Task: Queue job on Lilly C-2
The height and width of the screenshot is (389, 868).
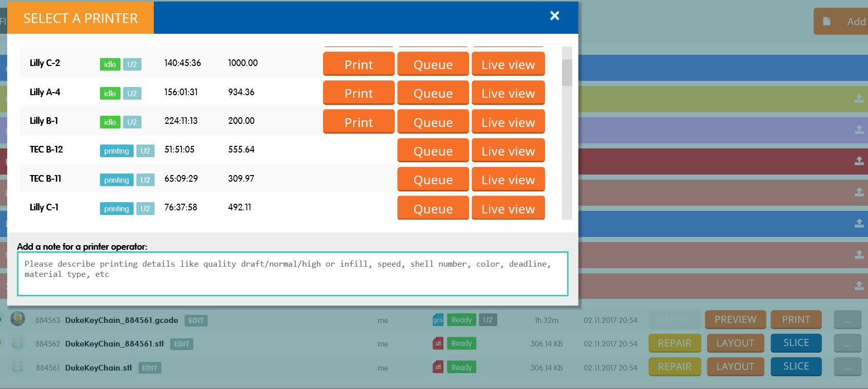Action: tap(433, 64)
